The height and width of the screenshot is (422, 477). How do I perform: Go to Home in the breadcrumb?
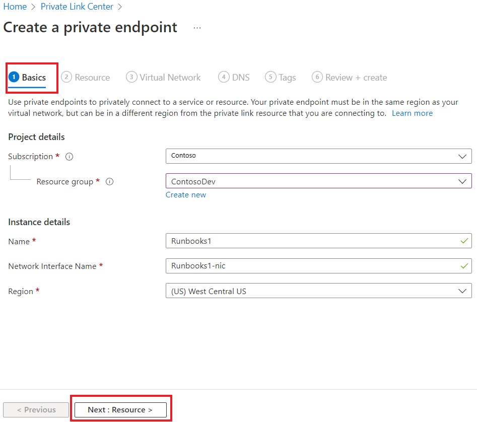(x=15, y=7)
